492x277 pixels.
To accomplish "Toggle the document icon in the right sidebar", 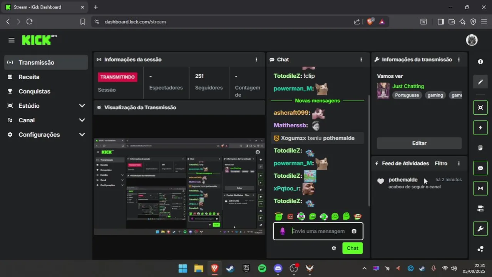I will pyautogui.click(x=480, y=148).
